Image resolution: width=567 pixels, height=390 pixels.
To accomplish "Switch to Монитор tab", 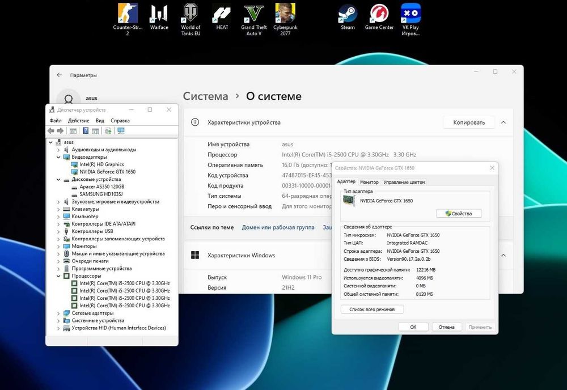I will pyautogui.click(x=369, y=182).
